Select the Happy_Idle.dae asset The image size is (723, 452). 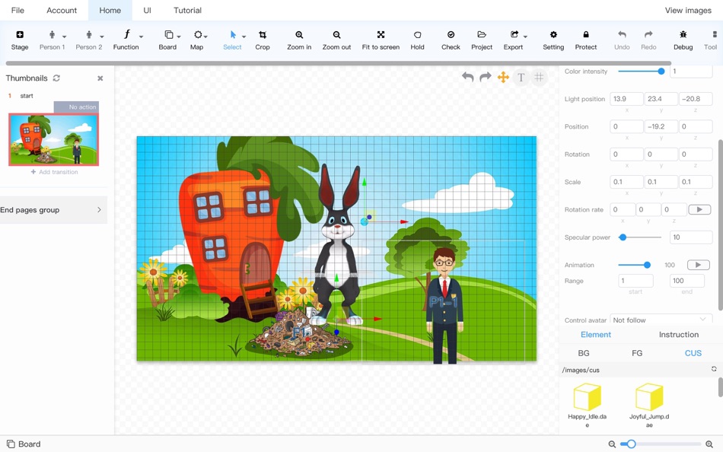pyautogui.click(x=587, y=406)
